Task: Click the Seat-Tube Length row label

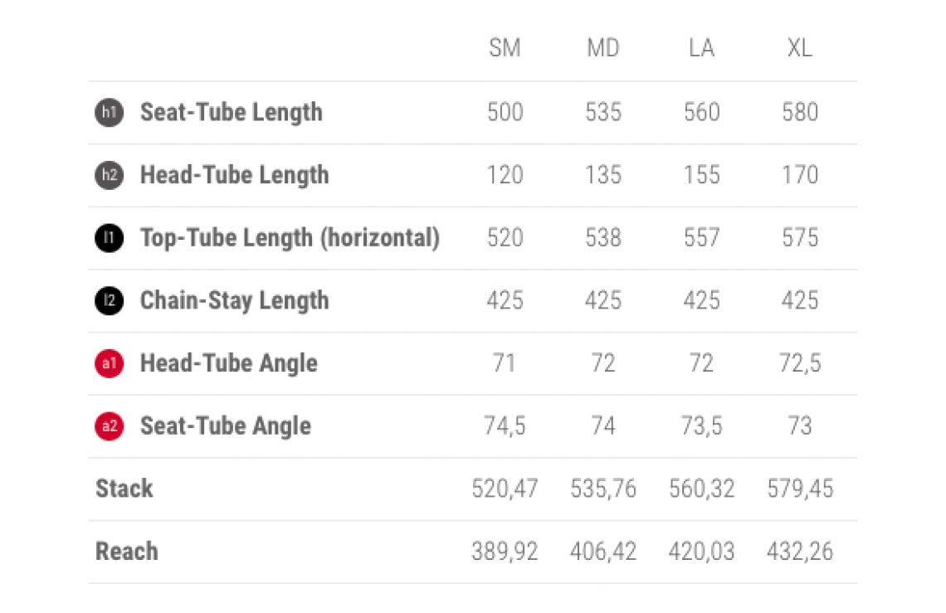Action: (231, 113)
